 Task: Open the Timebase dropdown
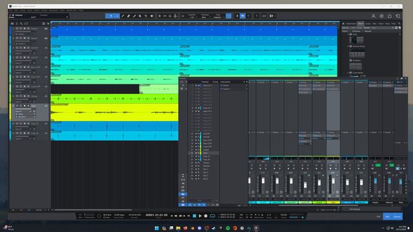[x=205, y=16]
